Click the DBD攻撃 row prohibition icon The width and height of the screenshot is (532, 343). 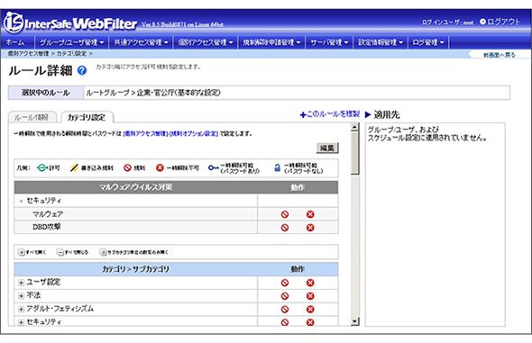pyautogui.click(x=285, y=228)
